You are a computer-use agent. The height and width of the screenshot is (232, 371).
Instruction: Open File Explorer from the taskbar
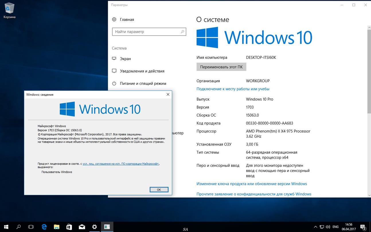pos(56,227)
